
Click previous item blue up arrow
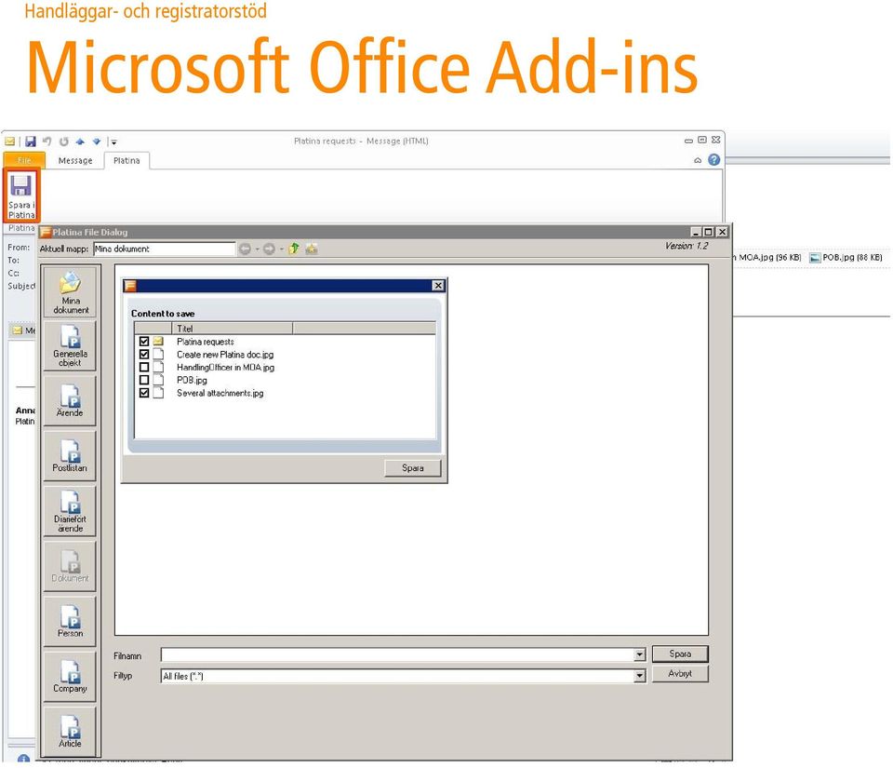[x=80, y=141]
